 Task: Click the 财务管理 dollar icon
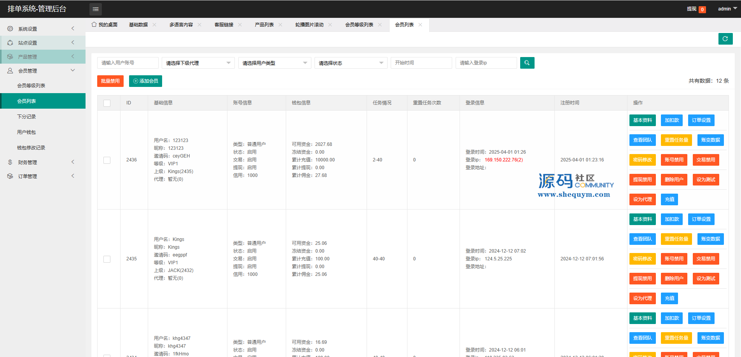(10, 162)
